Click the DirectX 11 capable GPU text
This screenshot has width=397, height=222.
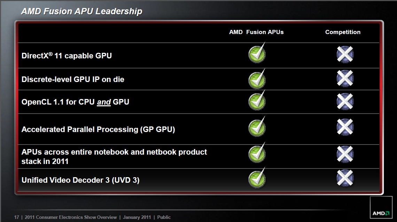(x=67, y=55)
